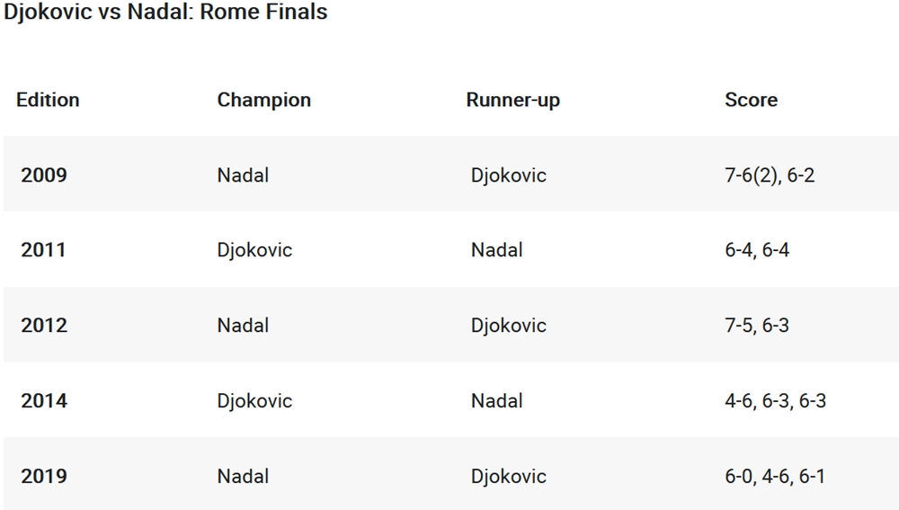Click runner-up Djokovic in 2012 row
The width and height of the screenshot is (899, 510).
[x=508, y=325]
